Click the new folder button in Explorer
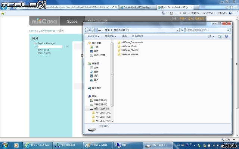The width and height of the screenshot is (239, 149). tap(138, 37)
